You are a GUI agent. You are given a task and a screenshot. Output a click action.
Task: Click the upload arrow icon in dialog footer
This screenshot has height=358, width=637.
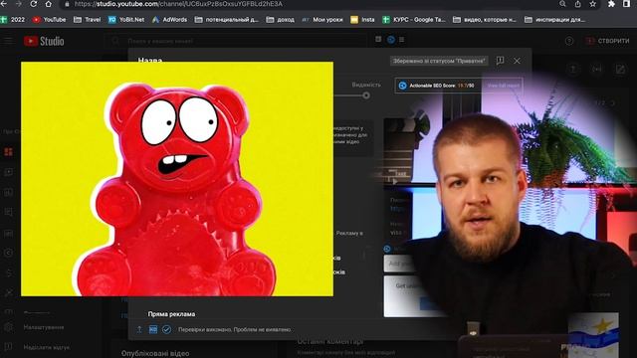(x=139, y=329)
